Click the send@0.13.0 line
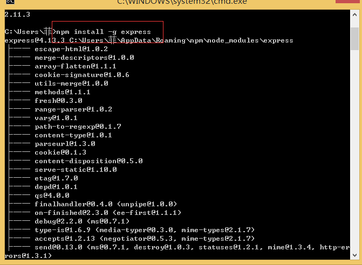Image resolution: width=362 pixels, height=265 pixels. (x=192, y=247)
